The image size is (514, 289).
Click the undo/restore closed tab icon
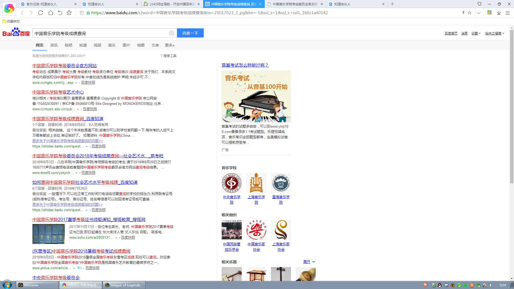pos(60,13)
